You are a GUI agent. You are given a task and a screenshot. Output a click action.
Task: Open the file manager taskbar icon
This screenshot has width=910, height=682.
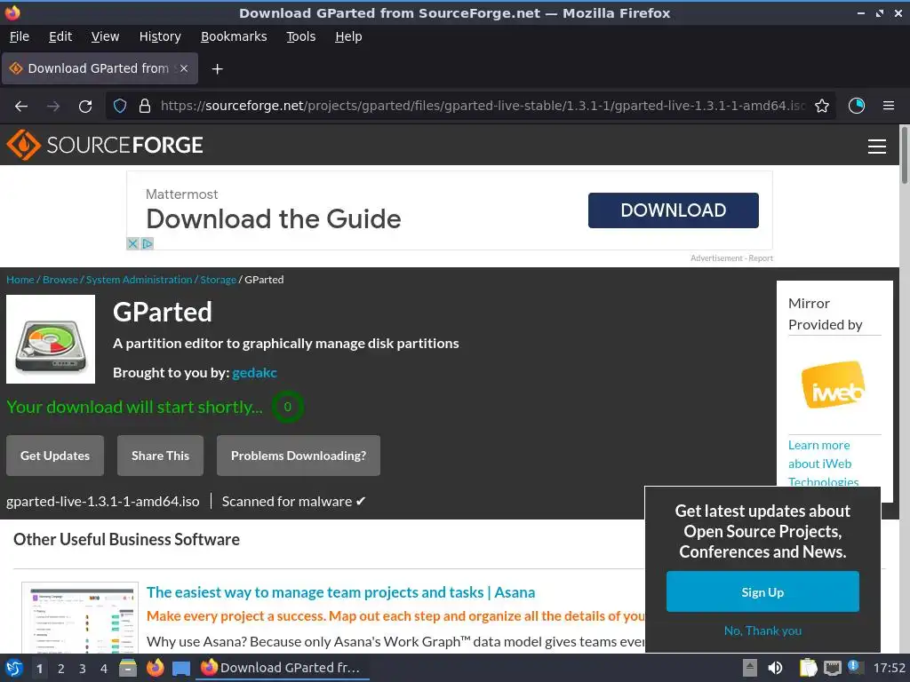[x=128, y=668]
